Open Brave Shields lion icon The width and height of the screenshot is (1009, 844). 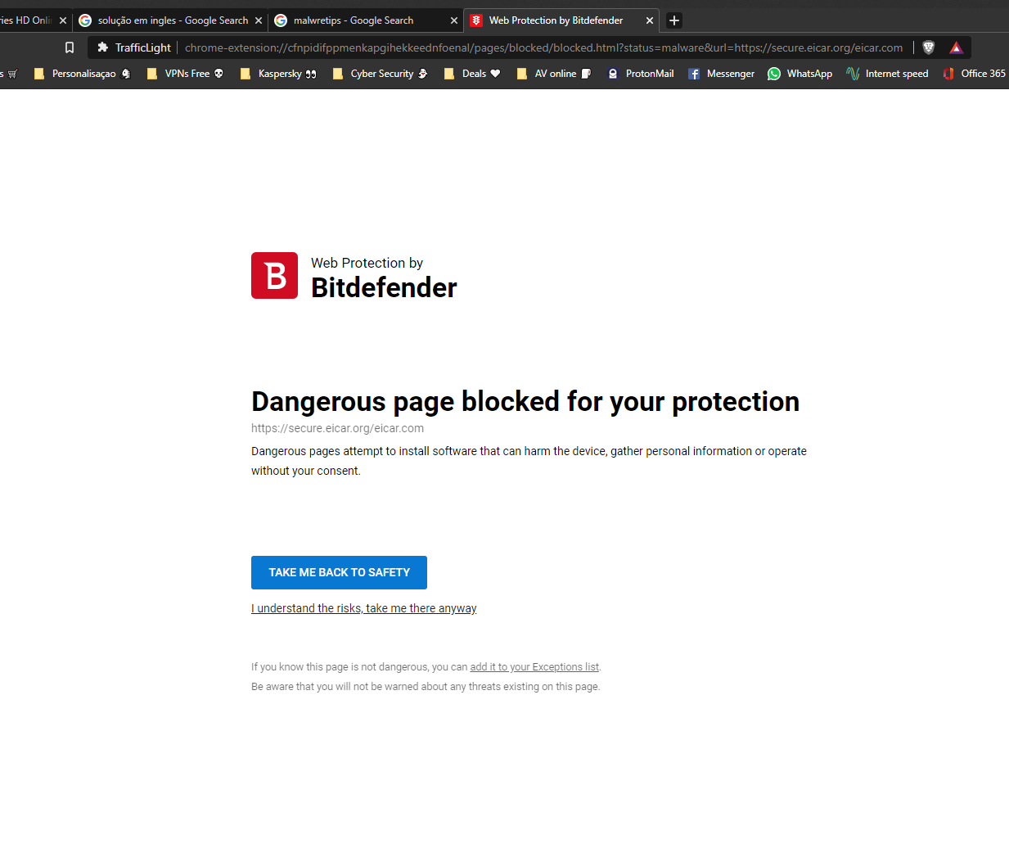[928, 47]
